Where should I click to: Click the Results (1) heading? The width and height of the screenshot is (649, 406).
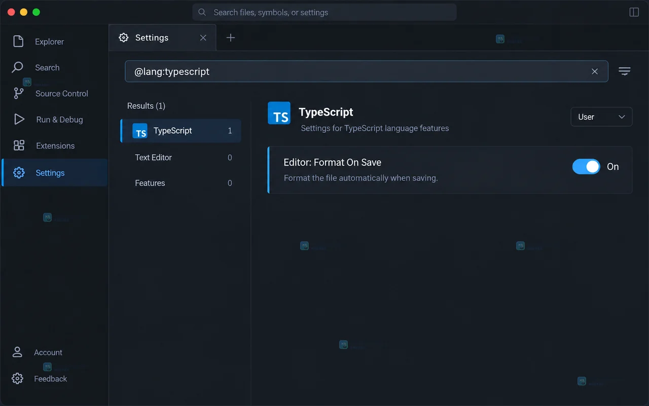click(146, 105)
